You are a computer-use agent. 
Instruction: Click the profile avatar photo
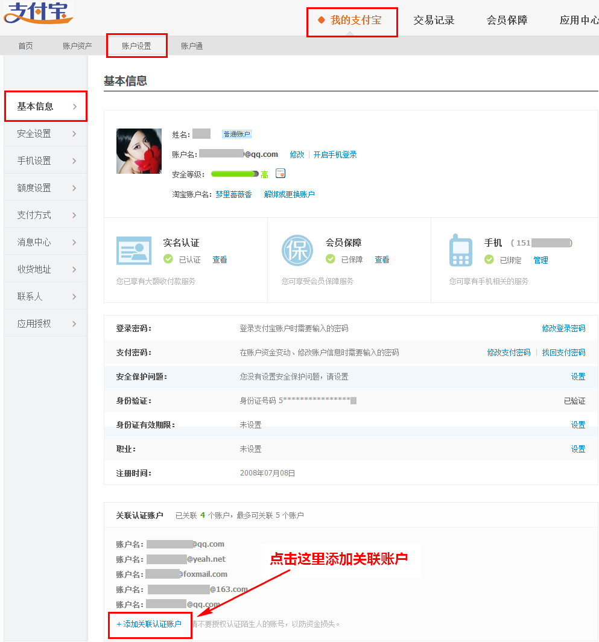pyautogui.click(x=139, y=151)
